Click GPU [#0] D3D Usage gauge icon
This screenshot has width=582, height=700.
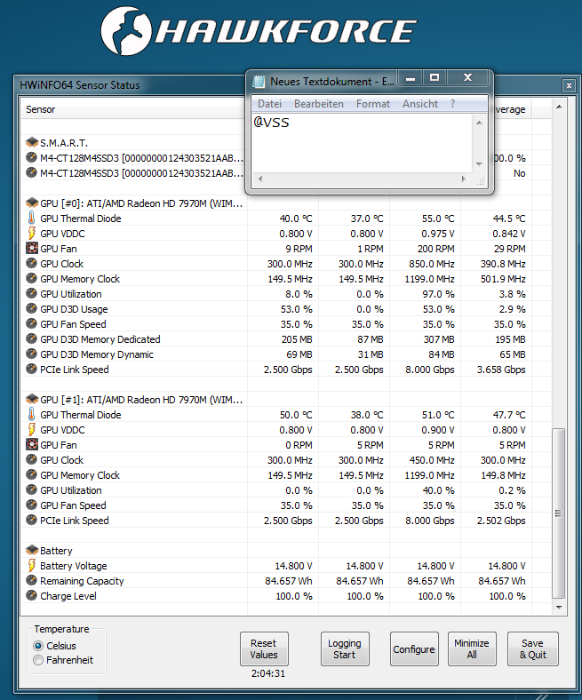point(31,308)
